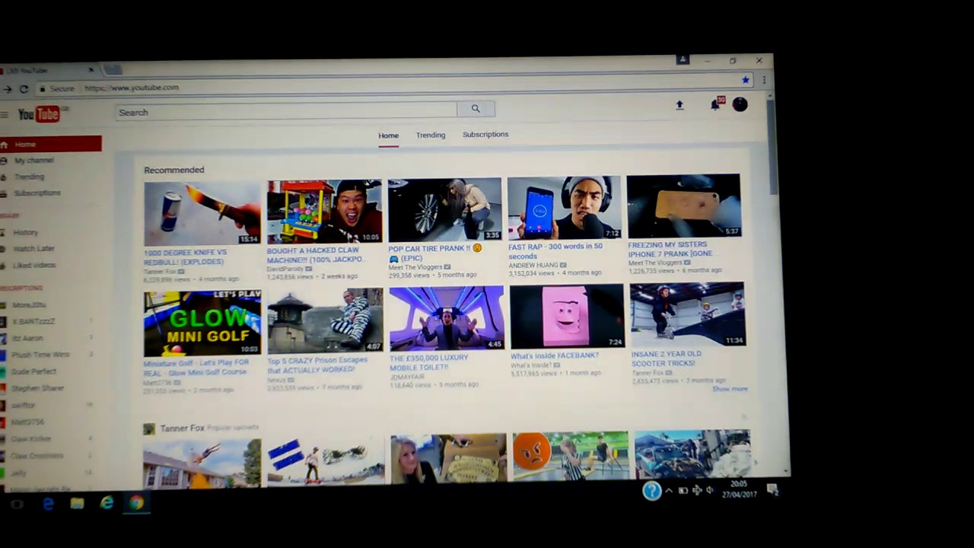Screen dimensions: 974x548
Task: Click the Chrome taskbar icon
Action: [136, 502]
